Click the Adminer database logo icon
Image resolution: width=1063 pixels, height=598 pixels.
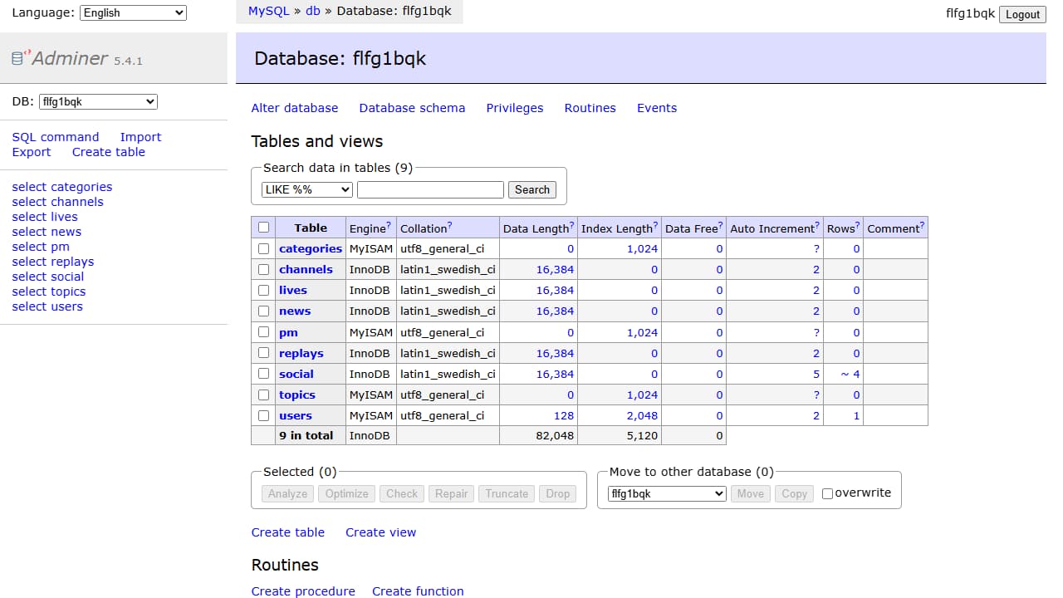click(x=18, y=56)
